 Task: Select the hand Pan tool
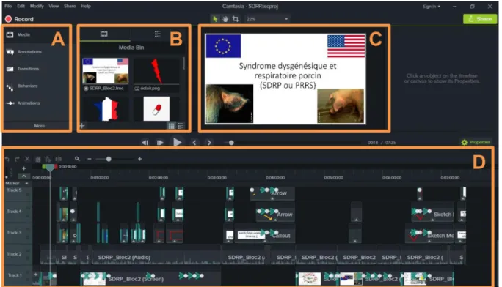point(225,19)
